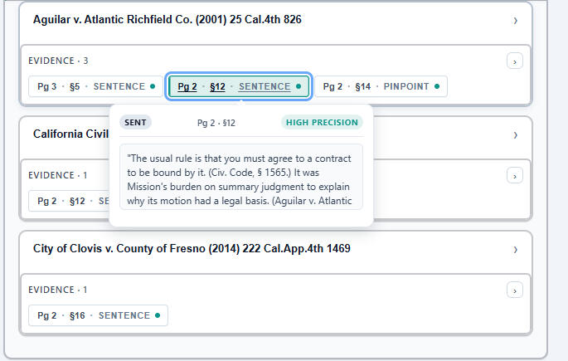
Task: Click the highlighted Pg 2 §12 SENTENCE chip
Action: pyautogui.click(x=239, y=86)
